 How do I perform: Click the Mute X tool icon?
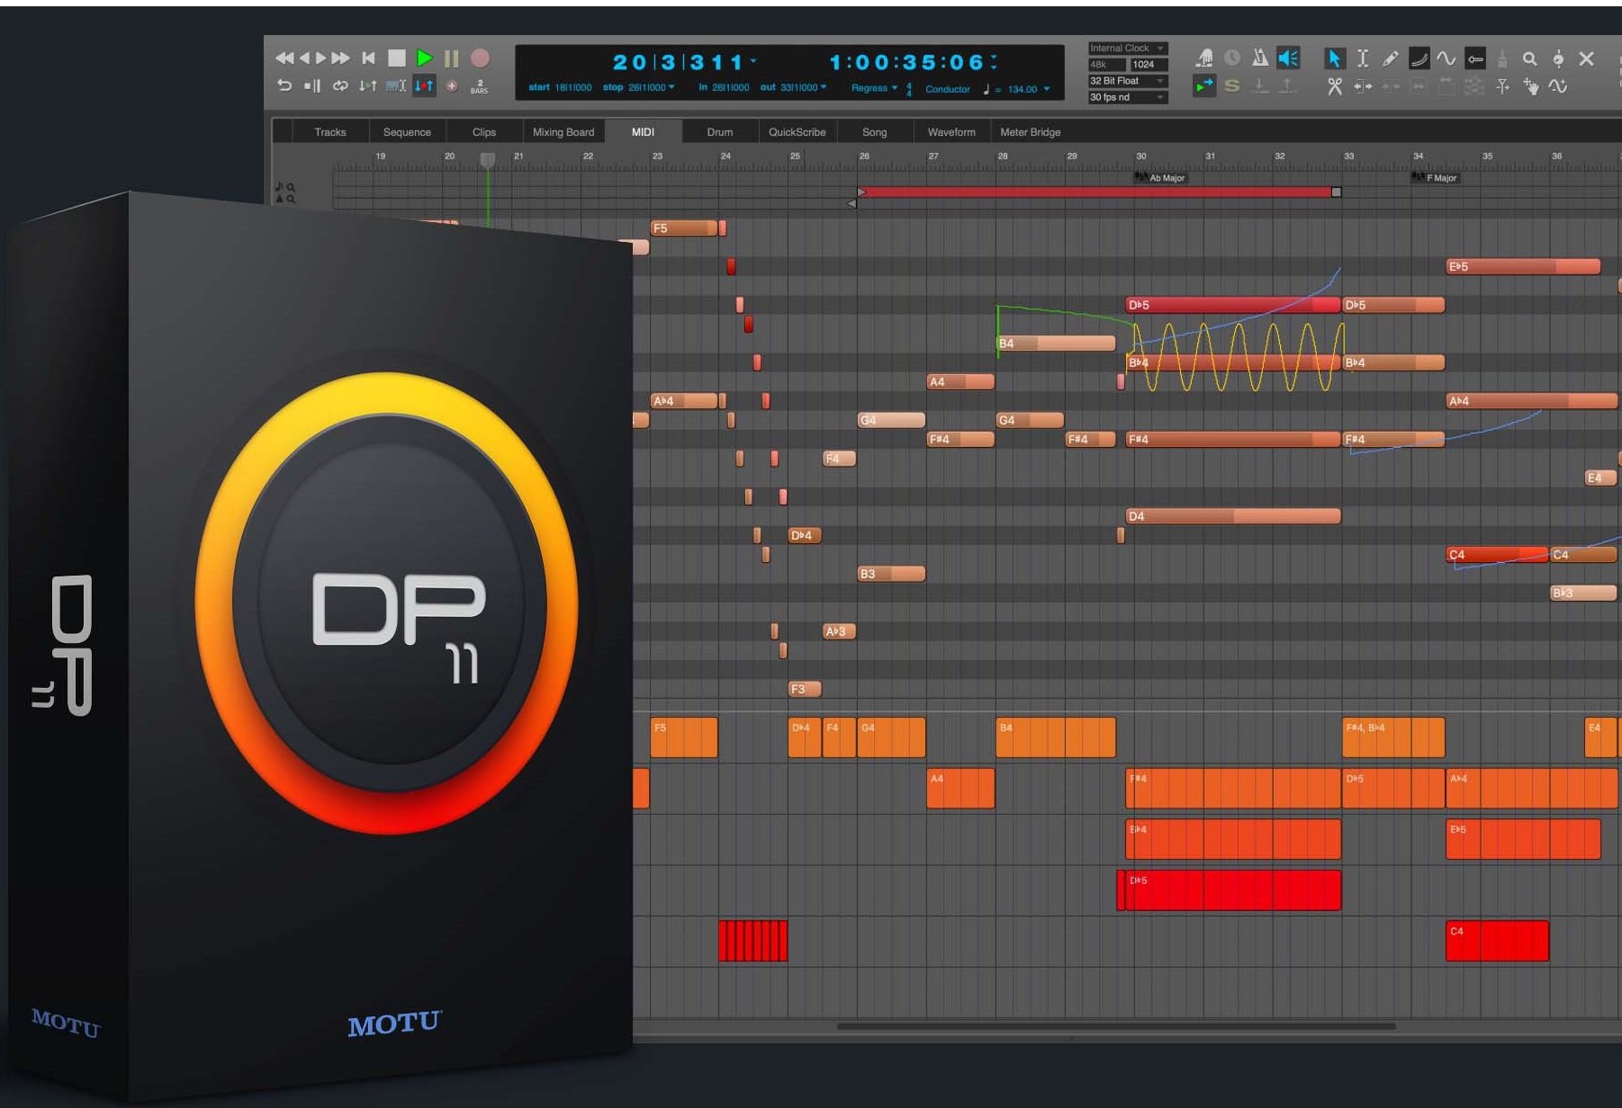pyautogui.click(x=1586, y=58)
